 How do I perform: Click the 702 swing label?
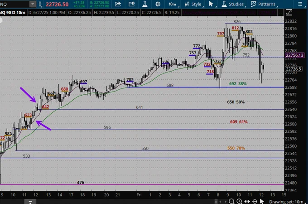[x=130, y=80]
